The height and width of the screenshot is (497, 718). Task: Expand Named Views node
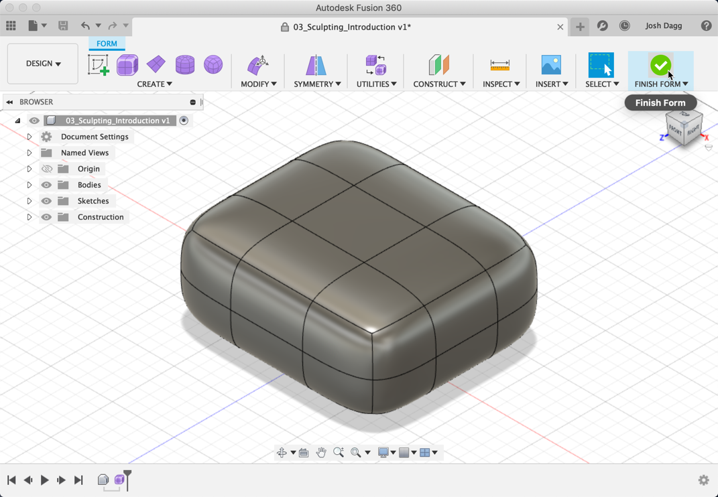tap(29, 153)
